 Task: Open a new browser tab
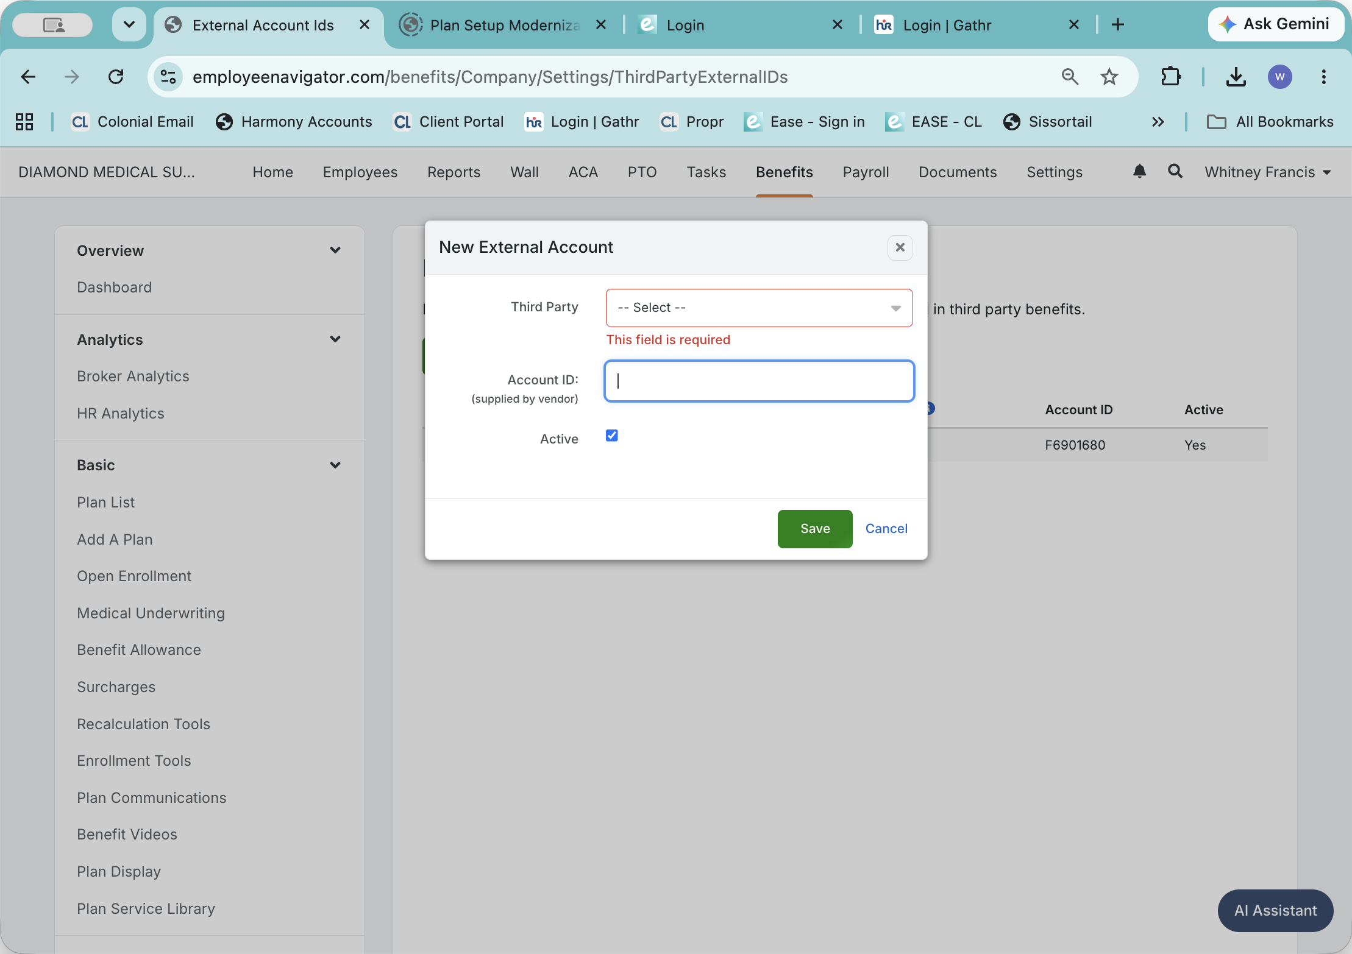1118,24
